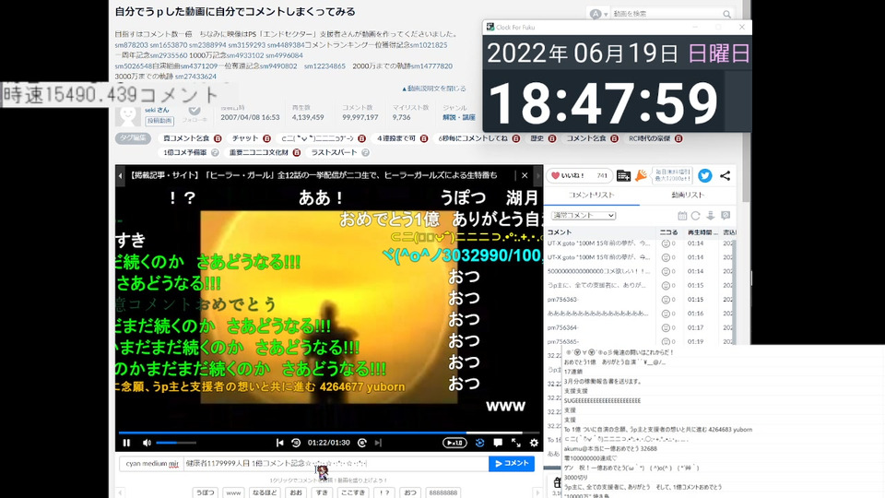Click the comment command field 'cyan medium'

pos(151,464)
